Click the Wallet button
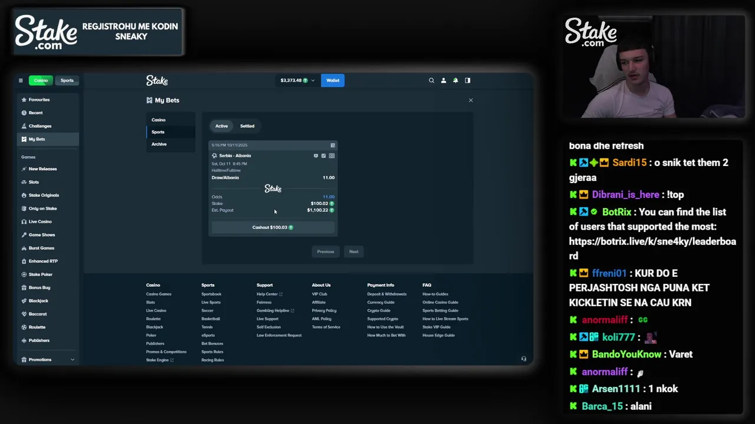This screenshot has width=755, height=424. (333, 80)
